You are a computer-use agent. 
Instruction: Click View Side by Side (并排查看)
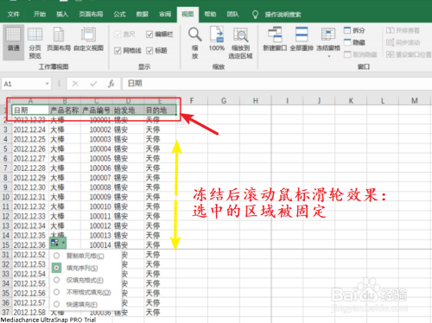pos(403,30)
